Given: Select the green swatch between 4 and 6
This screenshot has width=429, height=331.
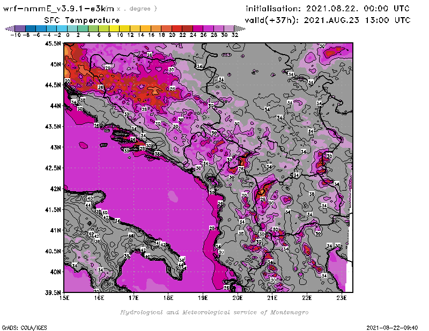Looking at the screenshot, I should (x=93, y=28).
